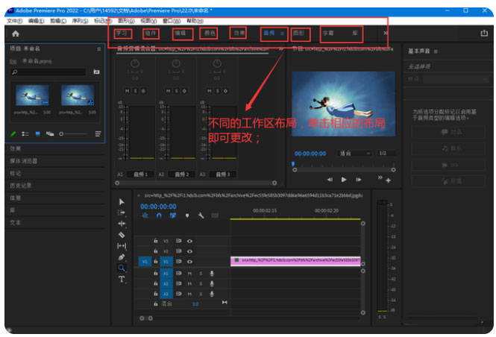Image resolution: width=496 pixels, height=337 pixels.
Task: Open active audio workspace tab menu
Action: coord(282,34)
